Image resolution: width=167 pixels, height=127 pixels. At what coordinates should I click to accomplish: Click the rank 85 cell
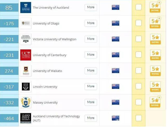click(x=9, y=8)
